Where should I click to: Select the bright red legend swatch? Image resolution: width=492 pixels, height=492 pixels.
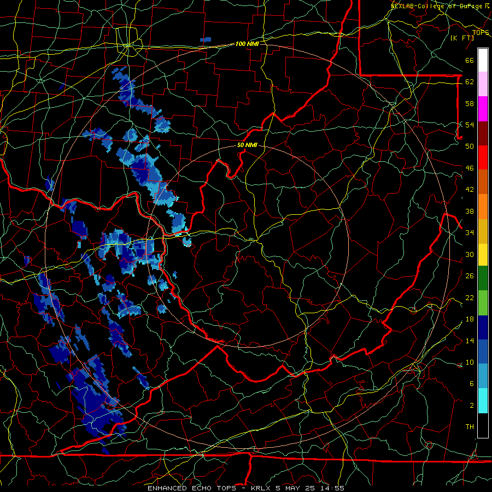coord(483,157)
